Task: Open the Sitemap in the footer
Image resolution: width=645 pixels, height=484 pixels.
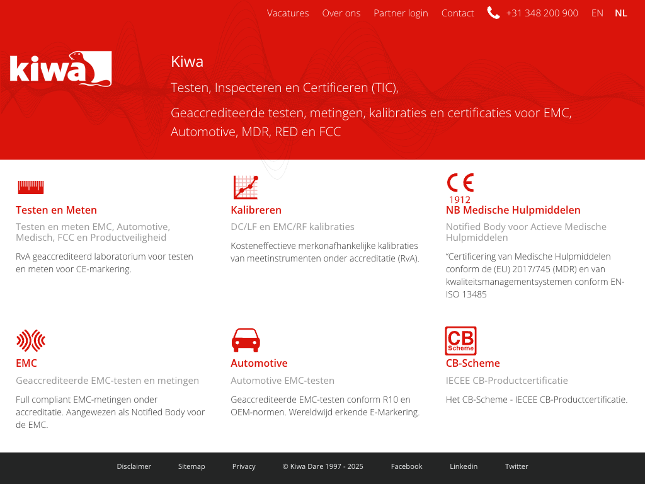Action: click(191, 466)
